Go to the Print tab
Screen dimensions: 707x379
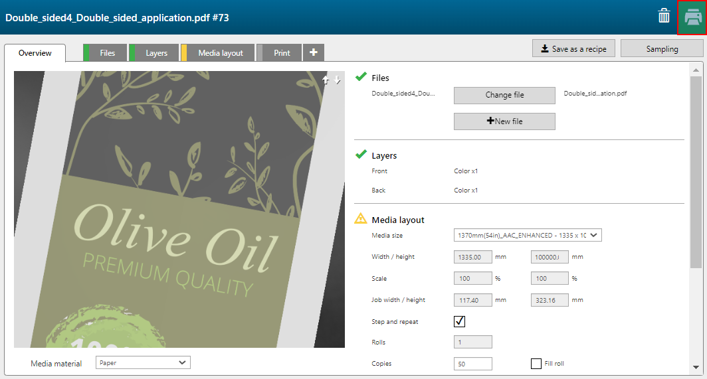(x=282, y=53)
